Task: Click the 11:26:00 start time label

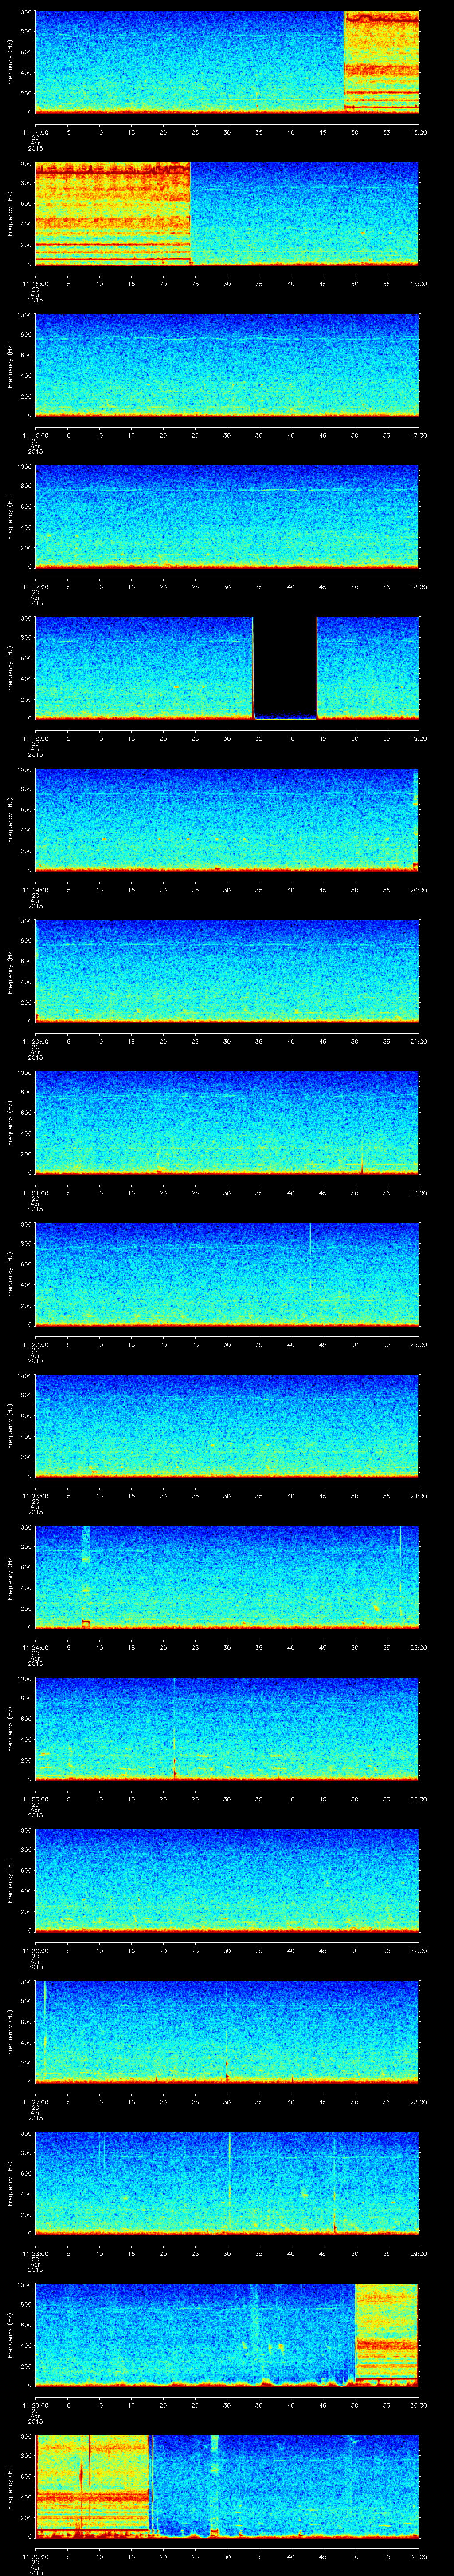Action: click(35, 1950)
